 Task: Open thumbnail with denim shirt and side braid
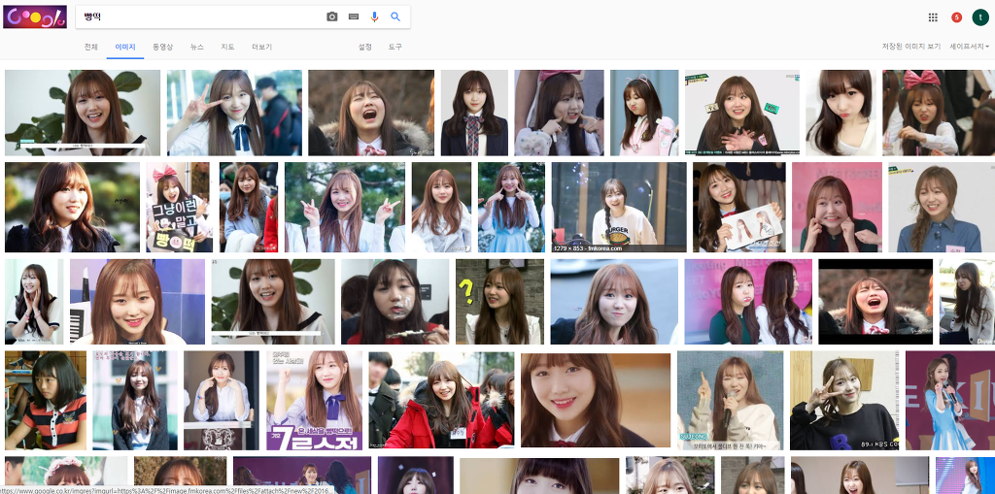pos(942,208)
